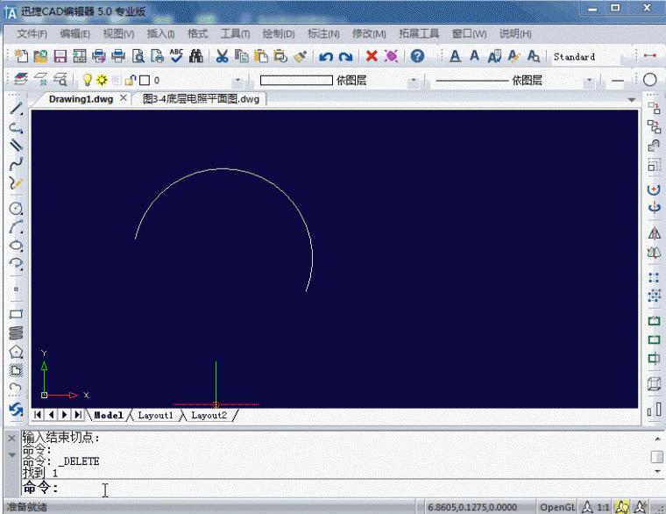Switch to the Layout1 tab

tap(155, 415)
